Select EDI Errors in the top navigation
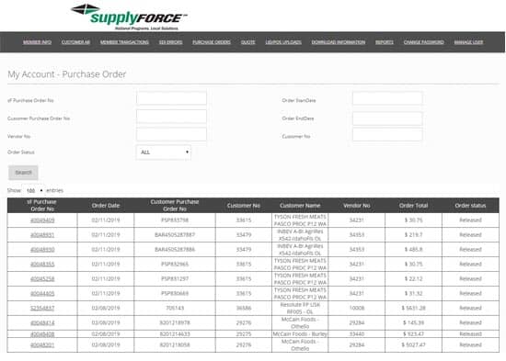The height and width of the screenshot is (361, 506). (171, 42)
